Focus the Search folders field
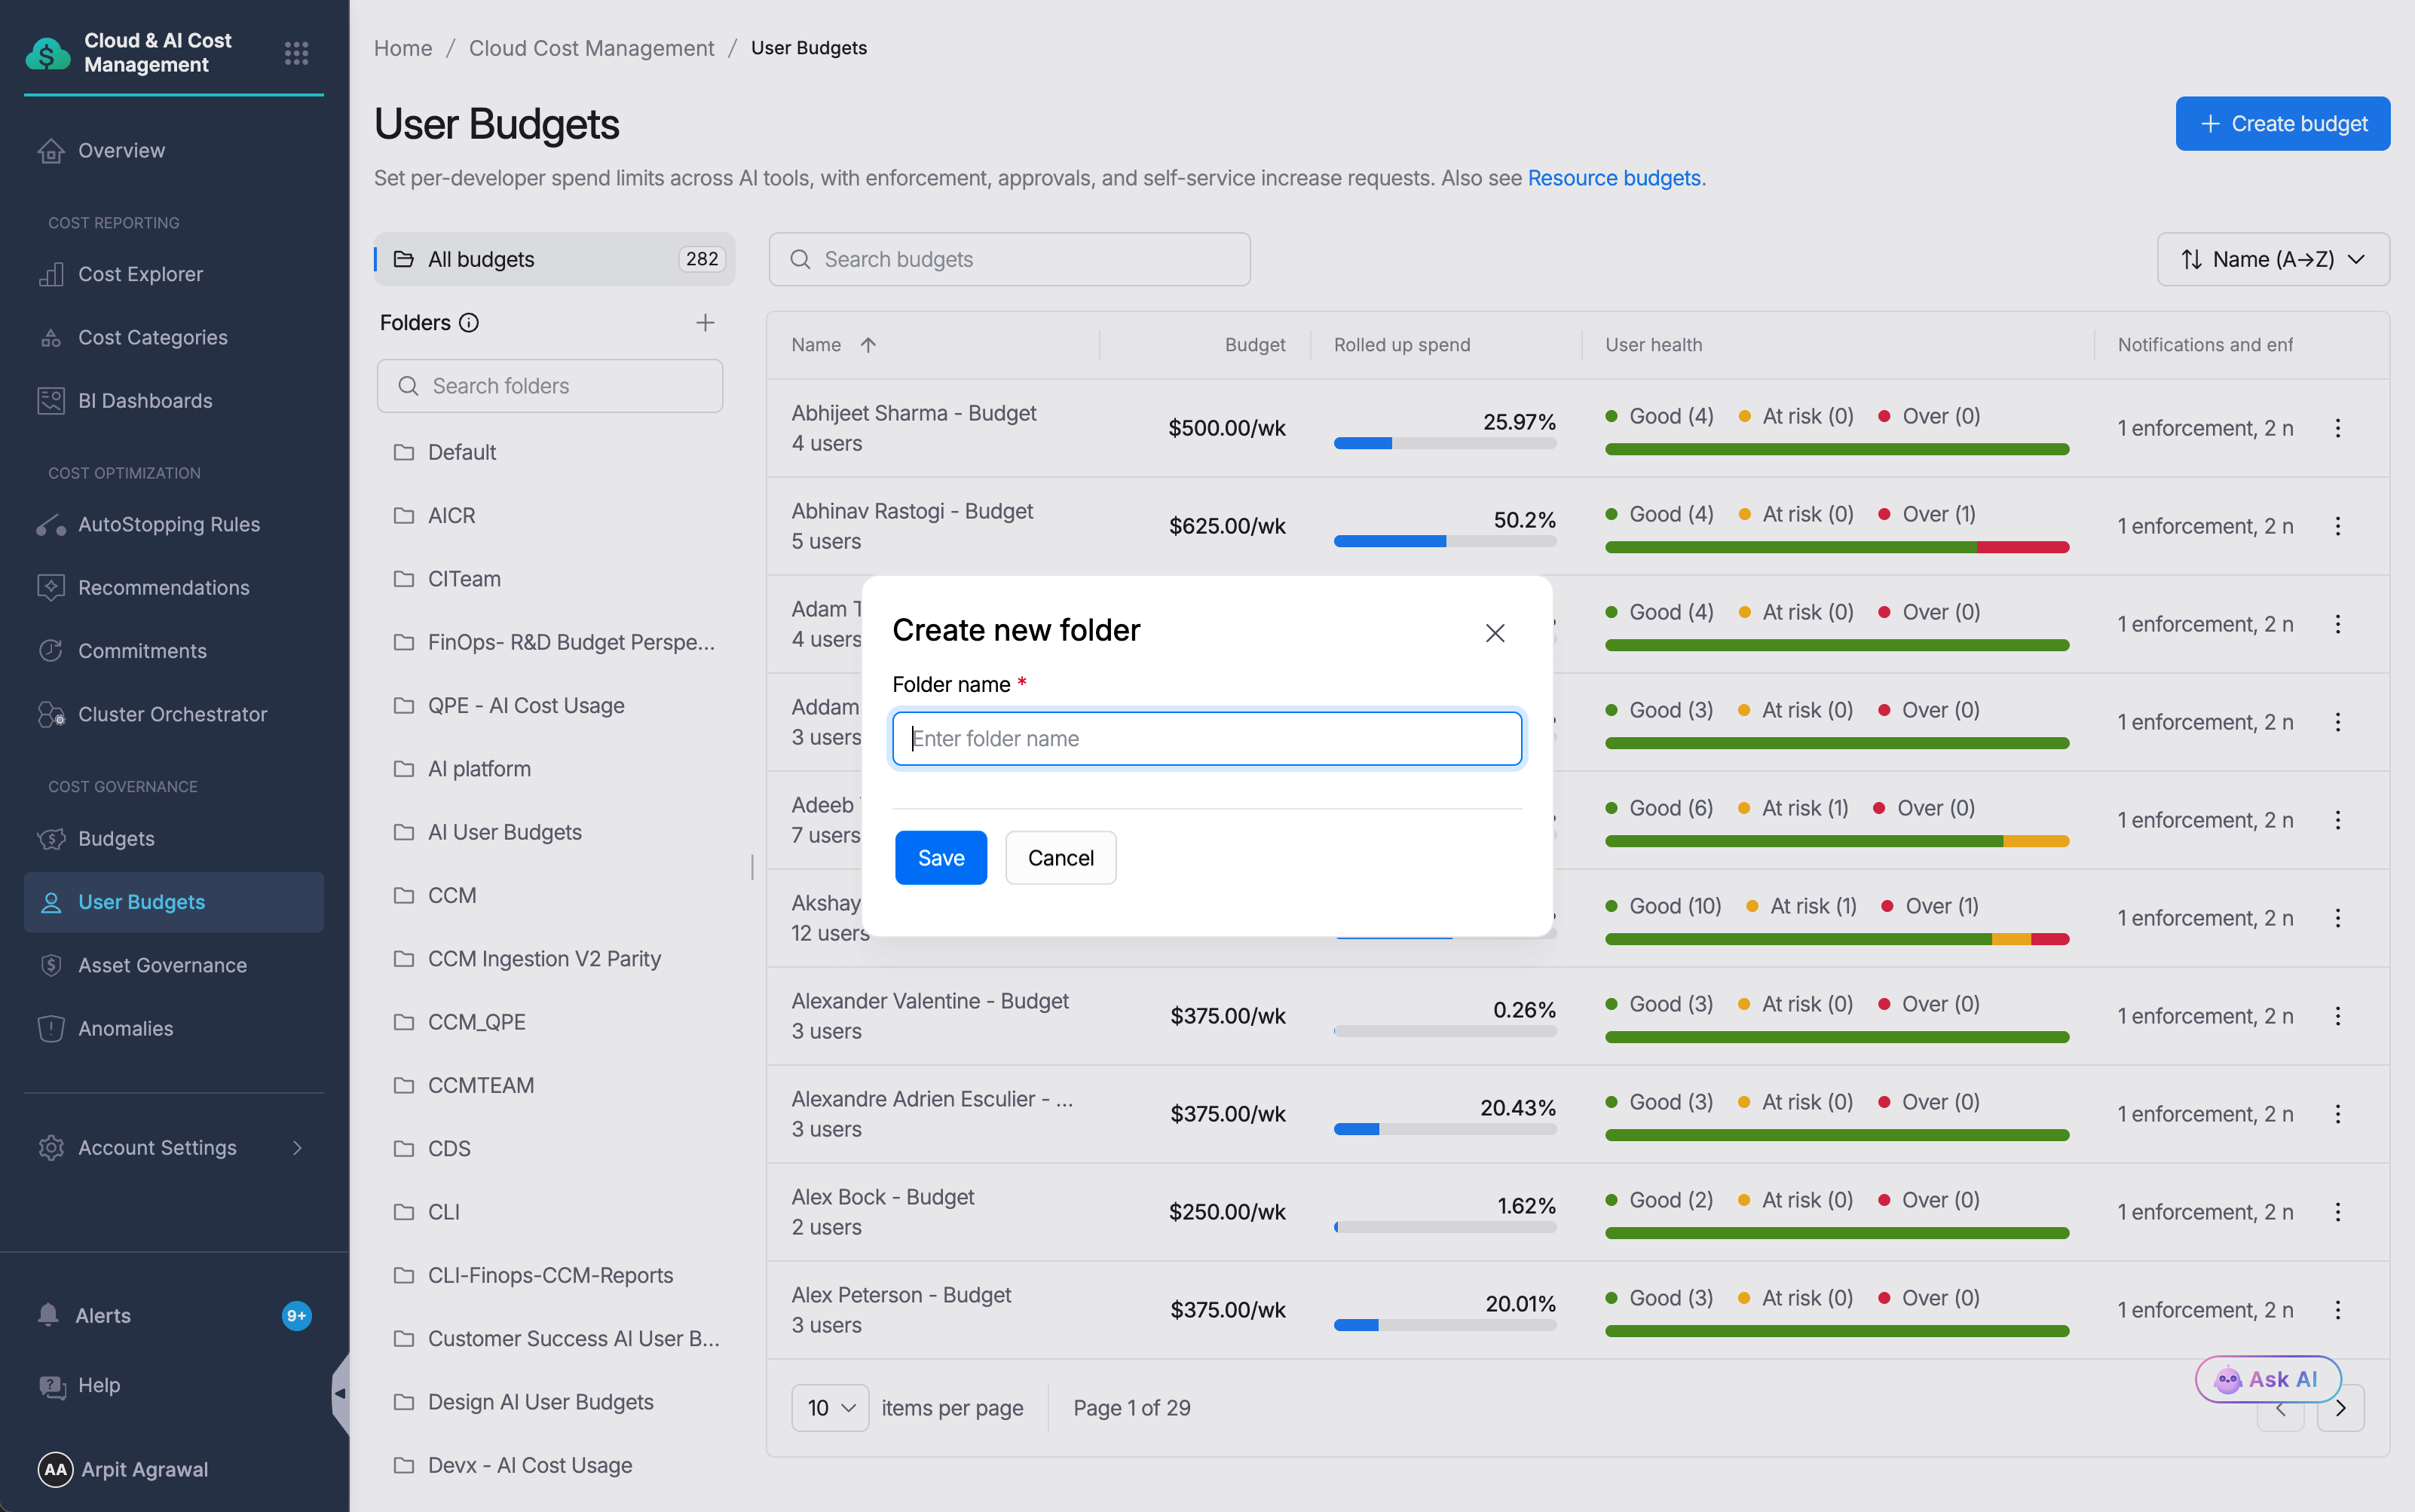 pos(550,386)
